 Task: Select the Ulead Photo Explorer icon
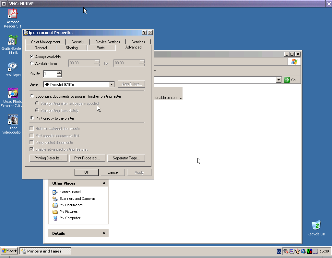pyautogui.click(x=13, y=93)
